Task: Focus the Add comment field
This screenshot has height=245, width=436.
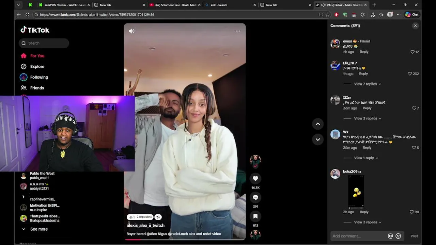Action: point(359,236)
